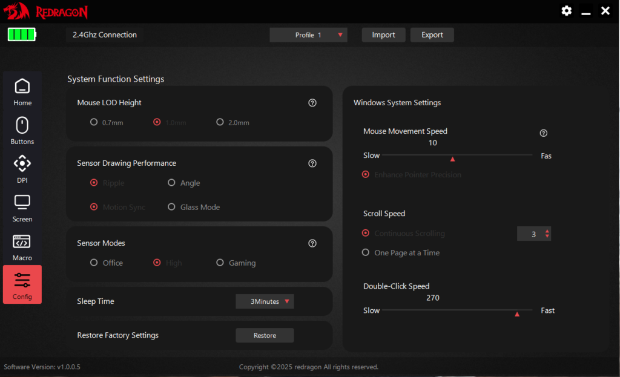Click Sensor Modes help question icon
Viewport: 620px width, 377px height.
click(312, 243)
